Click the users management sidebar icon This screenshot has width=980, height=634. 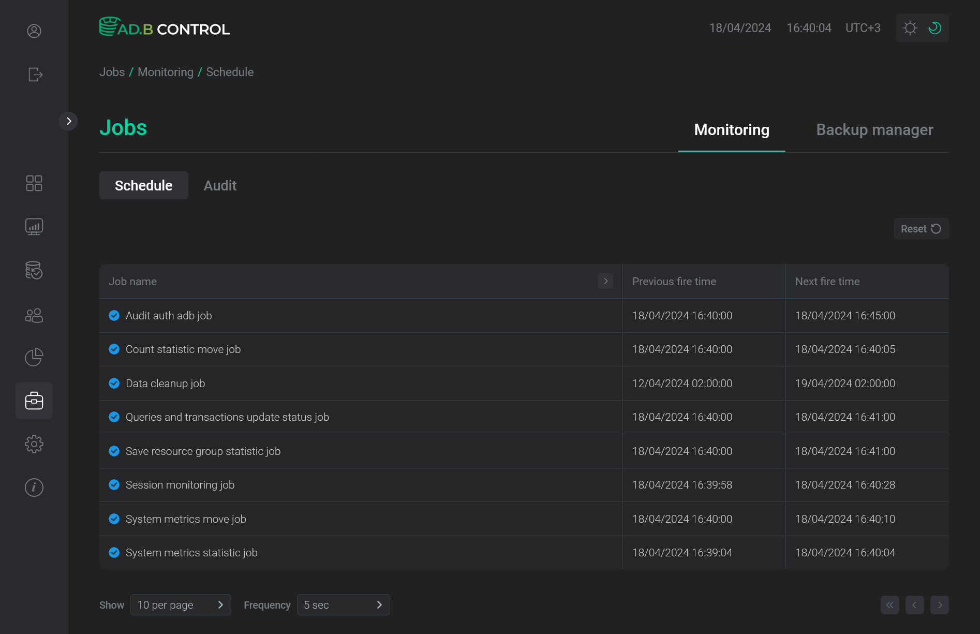click(34, 315)
